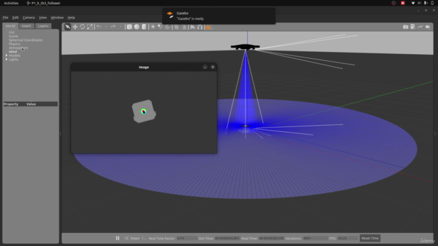Click the Sim Time value field

point(227,238)
